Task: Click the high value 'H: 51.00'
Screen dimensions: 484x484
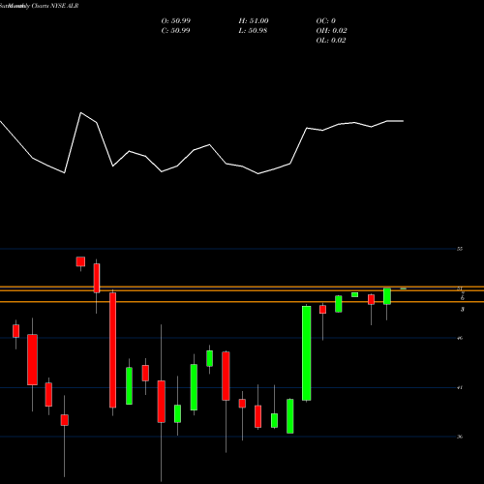Action: coord(254,21)
